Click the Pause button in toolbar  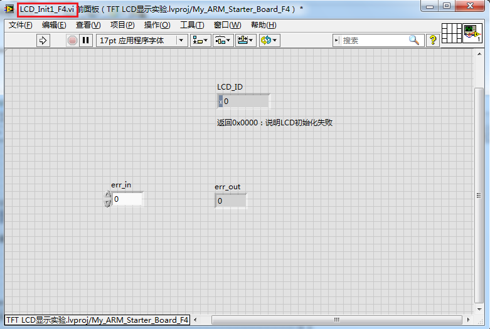coord(85,41)
